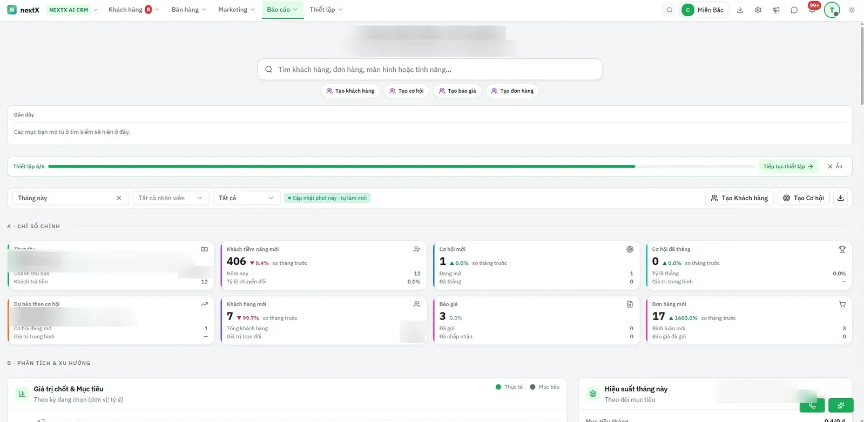Click the Tạo Khách hàng toolbar button

pos(739,198)
